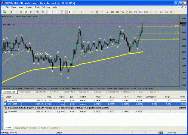The image size is (188, 135).
Task: Switch to MN monthly timeframe
Action: 171,12
